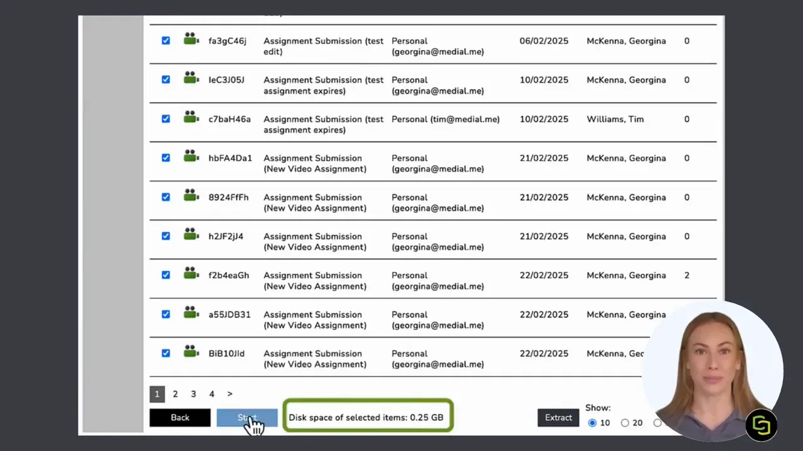This screenshot has height=451, width=803.
Task: Uncheck the 8924FfFh row checkbox
Action: [x=166, y=197]
